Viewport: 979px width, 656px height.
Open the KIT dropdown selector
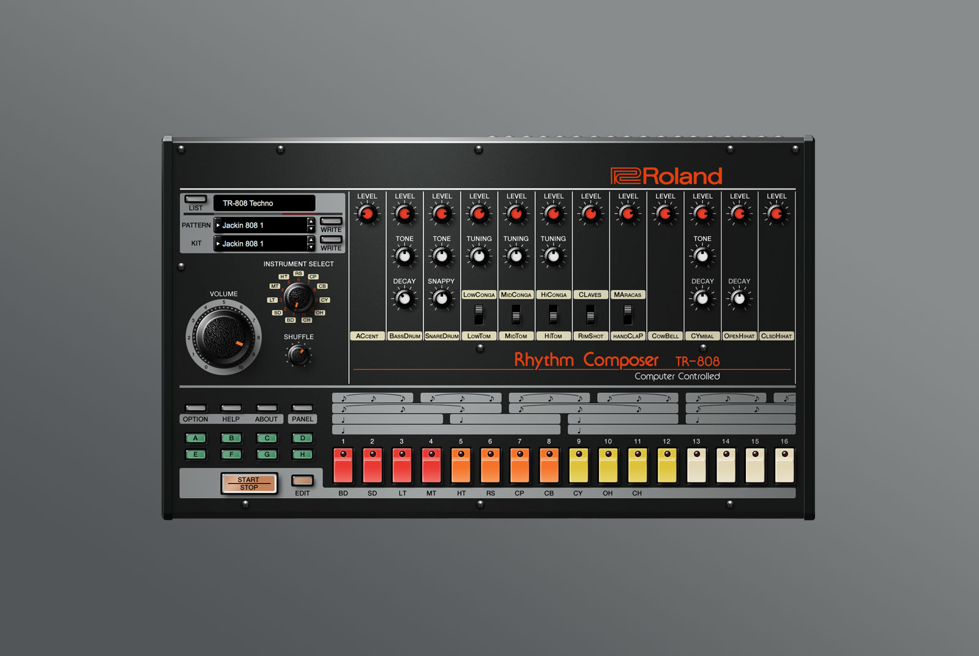tap(263, 244)
